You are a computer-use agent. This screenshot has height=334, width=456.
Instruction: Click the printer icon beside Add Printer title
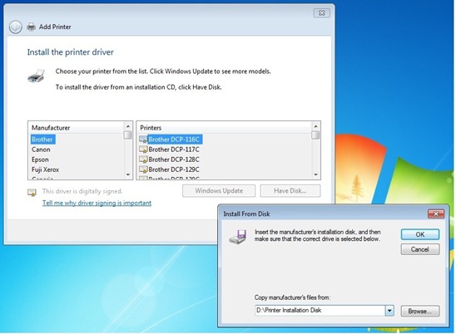tap(31, 27)
